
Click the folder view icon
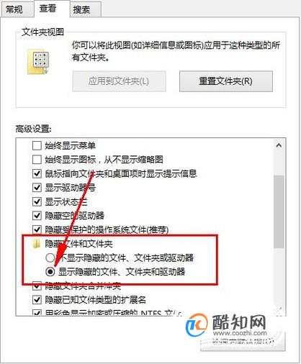tap(38, 62)
